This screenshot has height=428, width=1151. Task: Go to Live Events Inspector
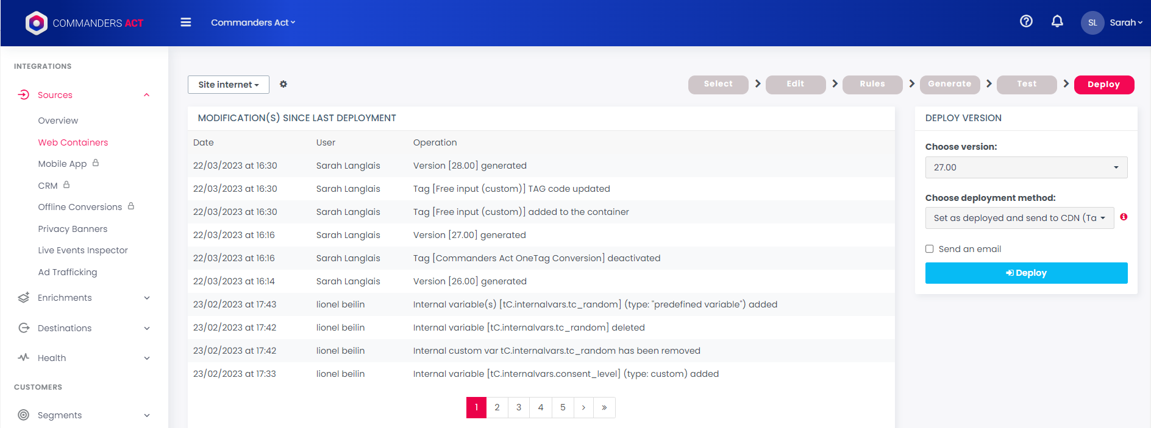coord(83,250)
